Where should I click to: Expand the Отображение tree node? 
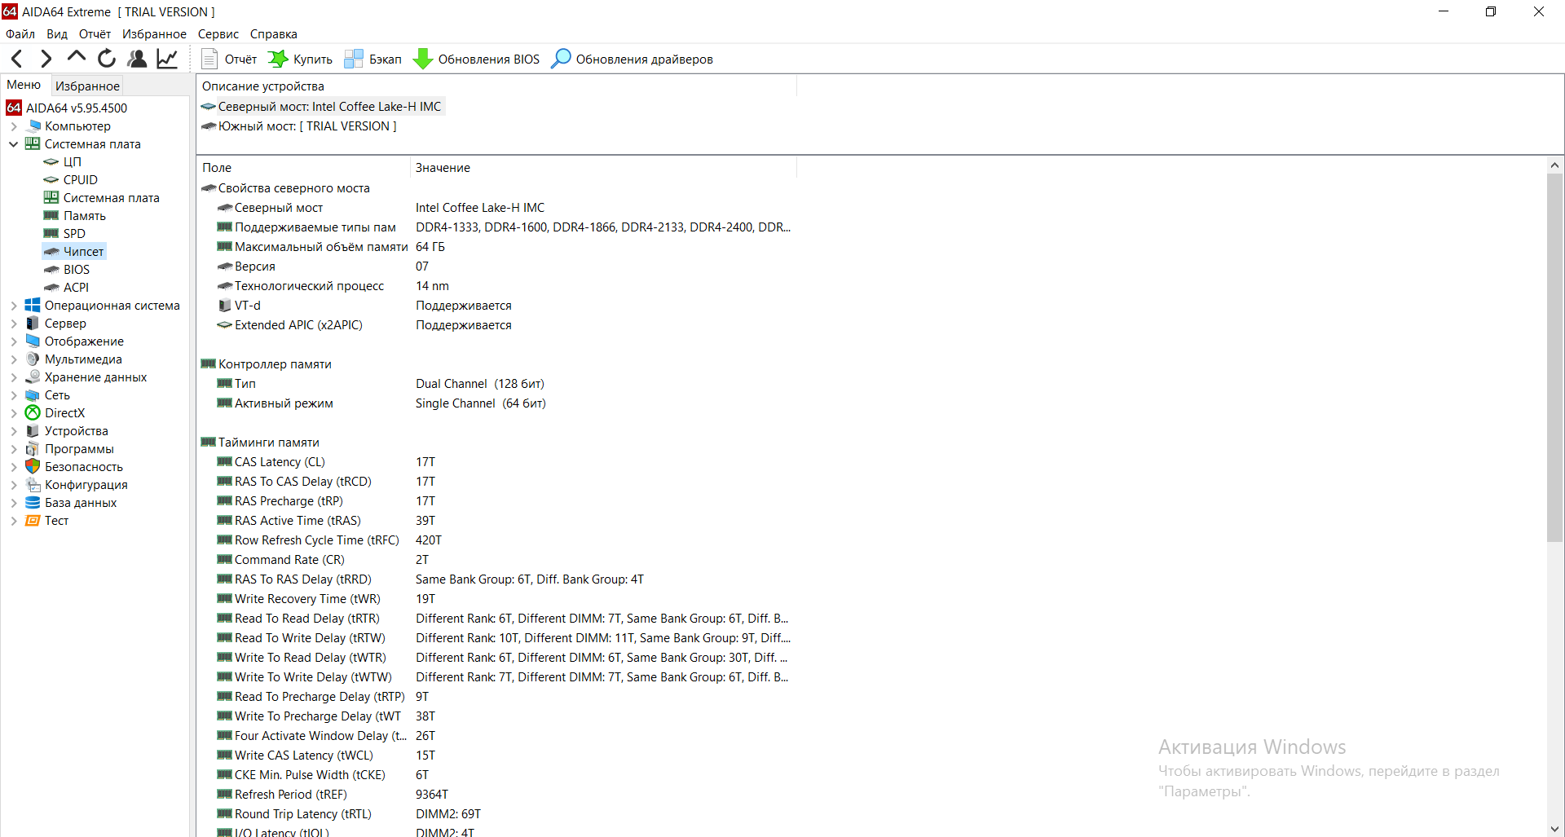[x=14, y=341]
